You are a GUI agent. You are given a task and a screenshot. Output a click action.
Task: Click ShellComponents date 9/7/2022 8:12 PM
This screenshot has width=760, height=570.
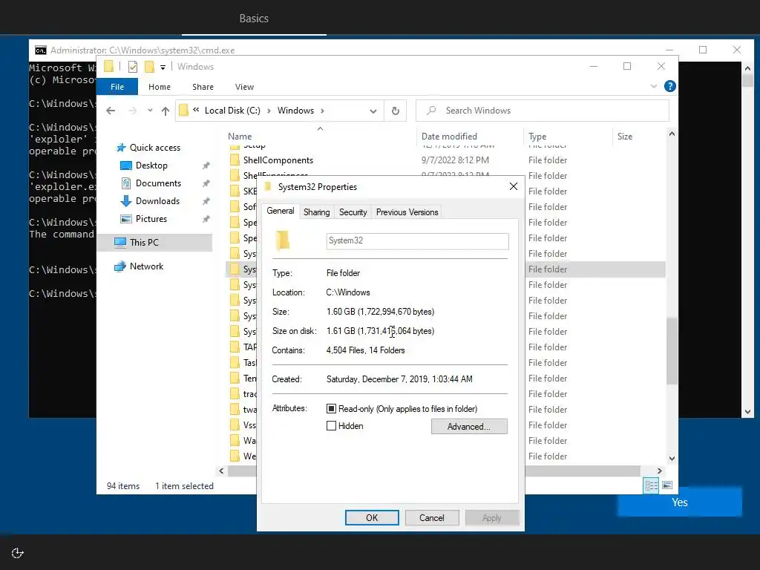coord(455,160)
